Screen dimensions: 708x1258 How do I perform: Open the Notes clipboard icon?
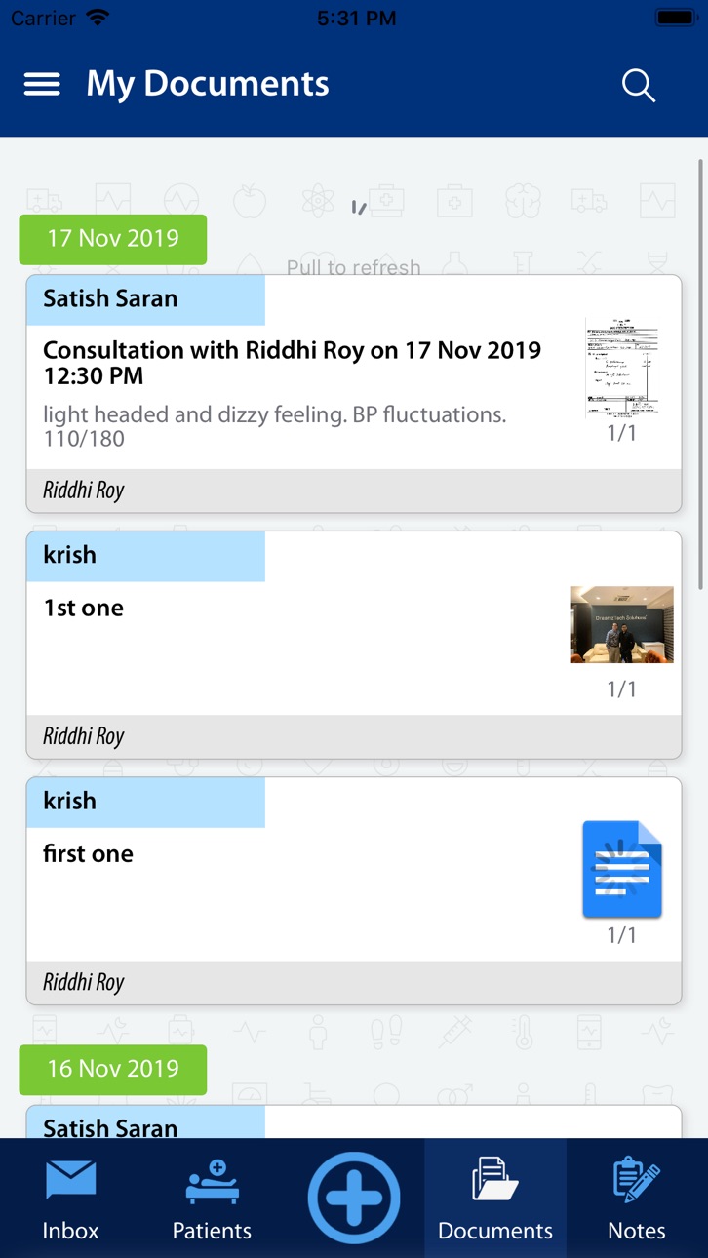point(637,1179)
